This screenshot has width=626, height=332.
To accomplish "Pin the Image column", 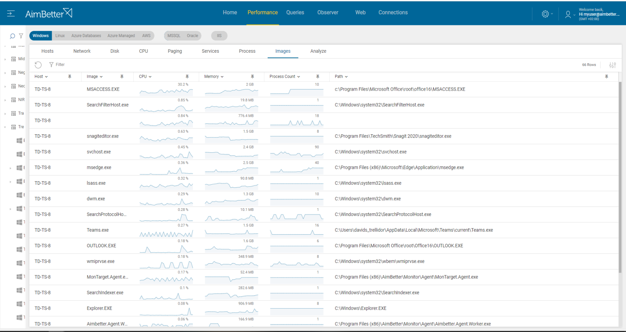I will 122,77.
